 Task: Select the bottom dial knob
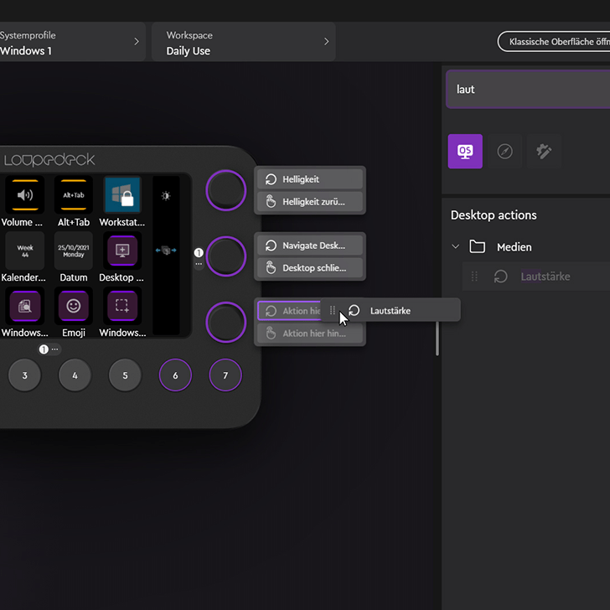[x=226, y=322]
